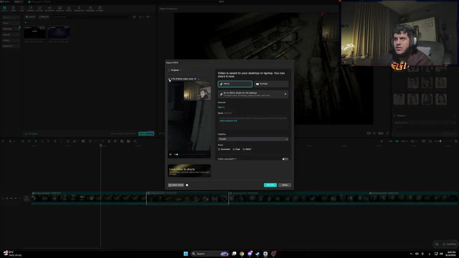This screenshot has height=258, width=459.
Task: Click the help icon next to Check copyright
Action: [236, 159]
